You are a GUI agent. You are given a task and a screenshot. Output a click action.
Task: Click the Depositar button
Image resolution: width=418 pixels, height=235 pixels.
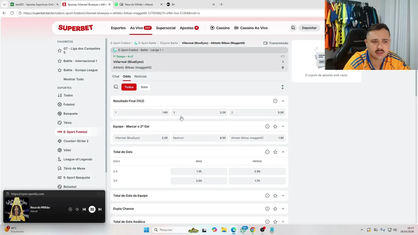(x=309, y=28)
